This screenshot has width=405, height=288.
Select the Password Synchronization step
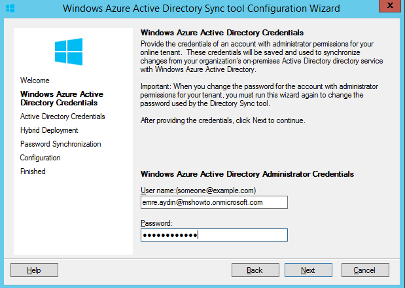point(61,144)
